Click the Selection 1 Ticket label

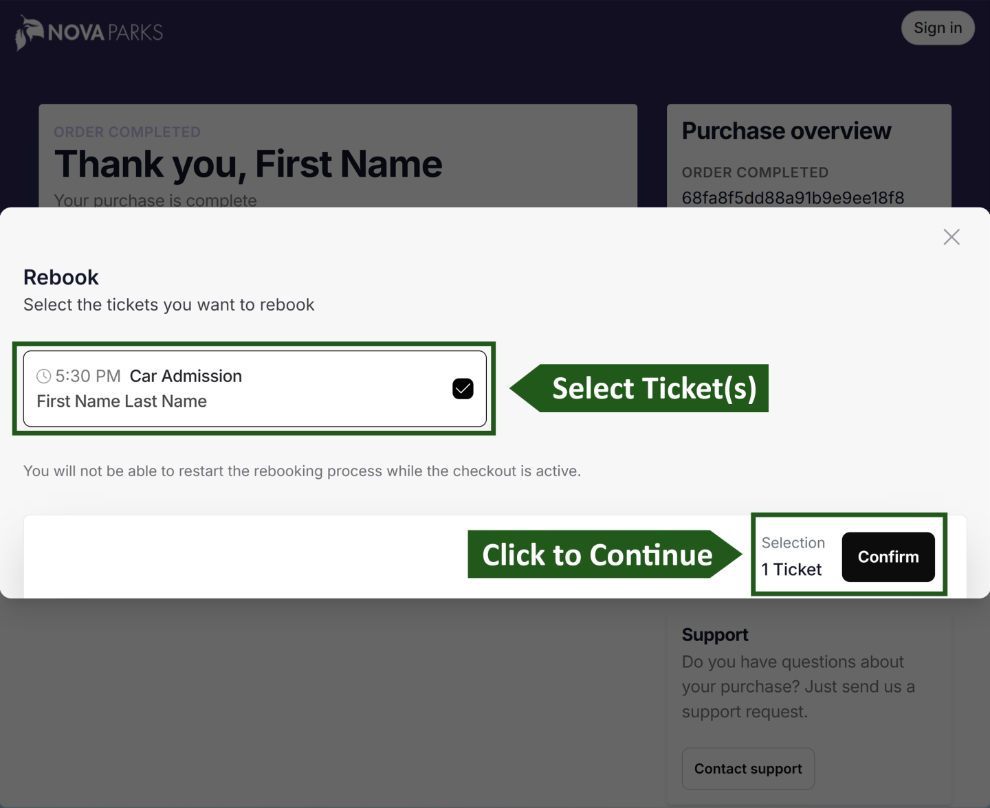tap(792, 556)
